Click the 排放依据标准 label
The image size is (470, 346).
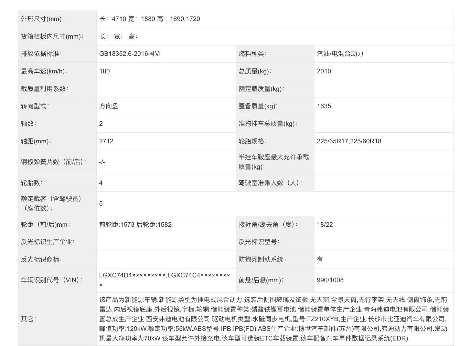tap(41, 54)
